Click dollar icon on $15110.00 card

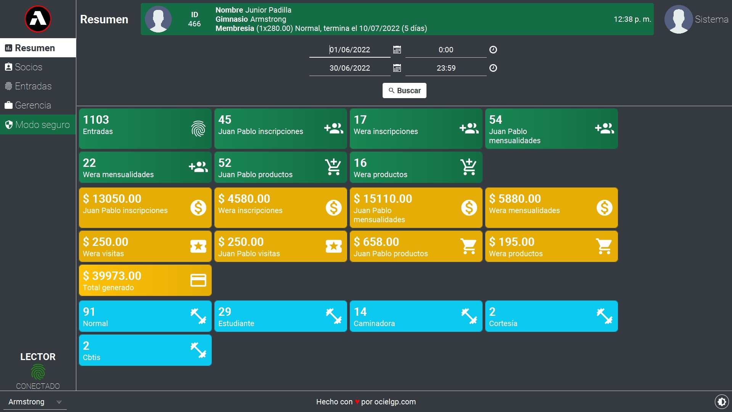[x=469, y=208]
